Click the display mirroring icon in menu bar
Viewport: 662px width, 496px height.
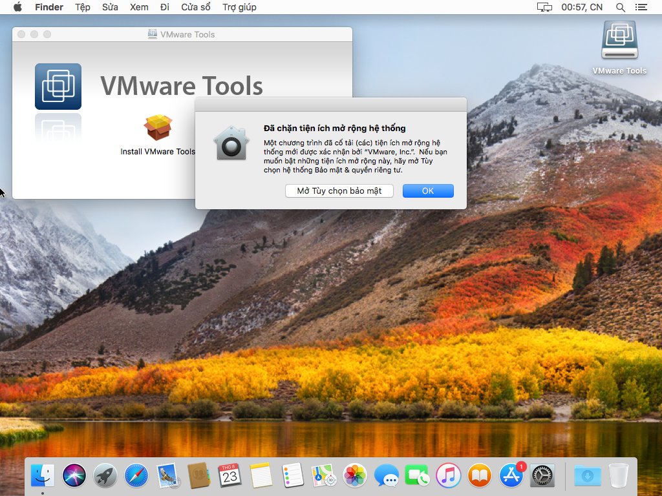(x=544, y=7)
